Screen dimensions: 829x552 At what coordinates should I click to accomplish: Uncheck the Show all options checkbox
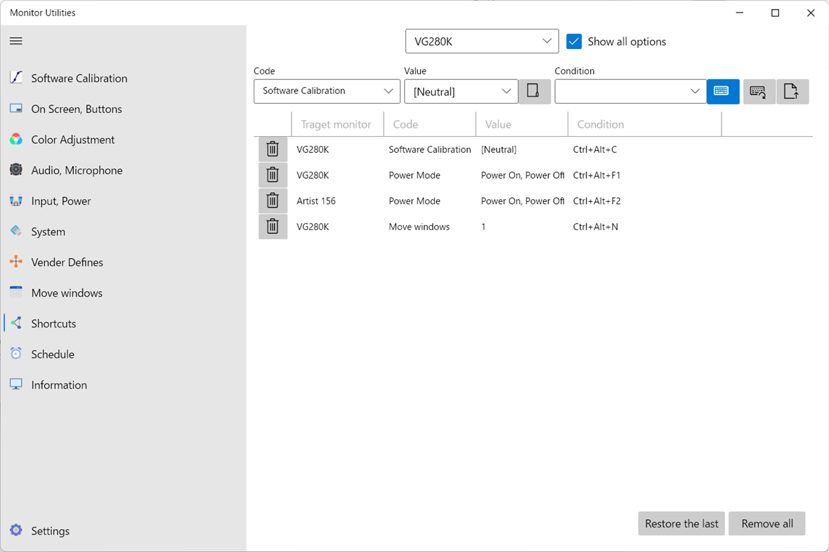(x=574, y=41)
